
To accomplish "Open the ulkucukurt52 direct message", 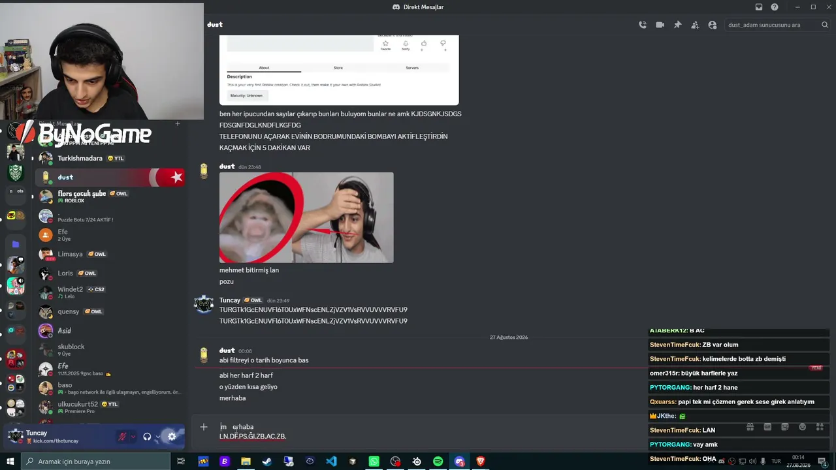I will 110,407.
